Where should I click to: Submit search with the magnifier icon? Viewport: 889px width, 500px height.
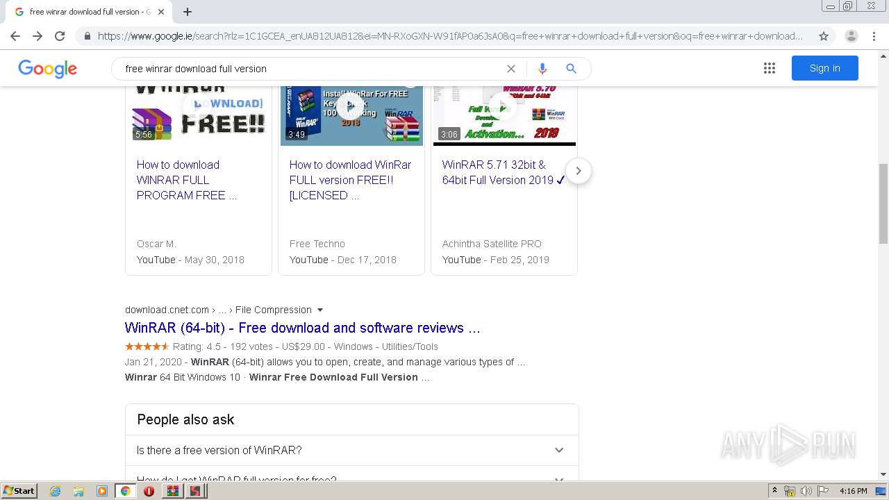tap(571, 69)
